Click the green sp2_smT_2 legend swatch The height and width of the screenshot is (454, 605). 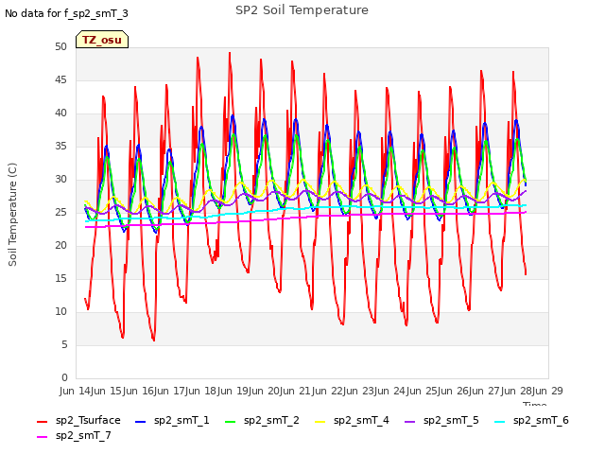pyautogui.click(x=230, y=422)
